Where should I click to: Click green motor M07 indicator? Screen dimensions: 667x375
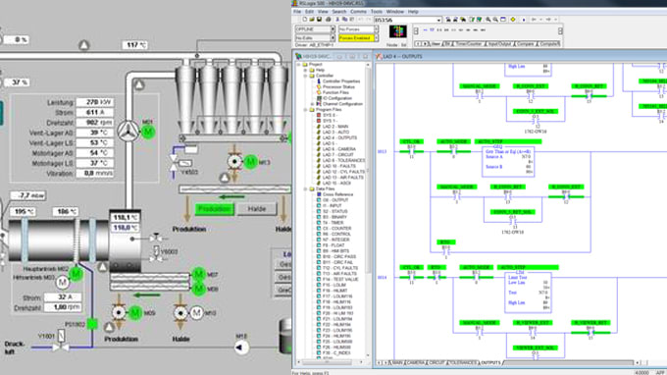pos(199,275)
